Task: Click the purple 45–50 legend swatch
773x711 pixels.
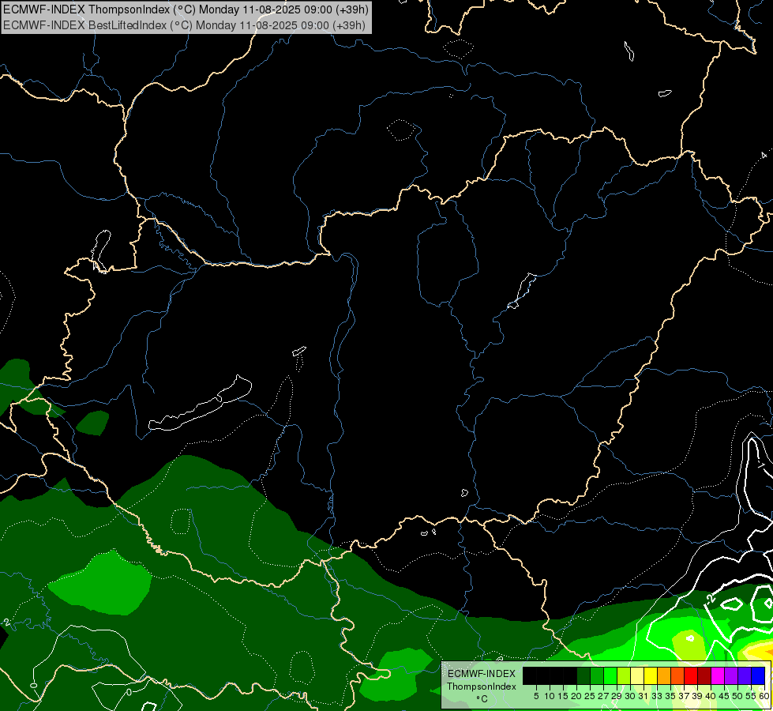Action: click(x=731, y=675)
